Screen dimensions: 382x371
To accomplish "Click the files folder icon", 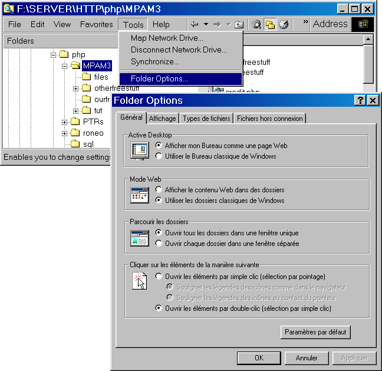I will (86, 77).
